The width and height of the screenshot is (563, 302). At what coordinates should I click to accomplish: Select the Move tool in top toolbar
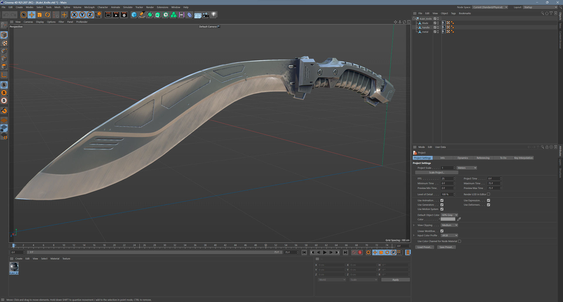pos(32,15)
